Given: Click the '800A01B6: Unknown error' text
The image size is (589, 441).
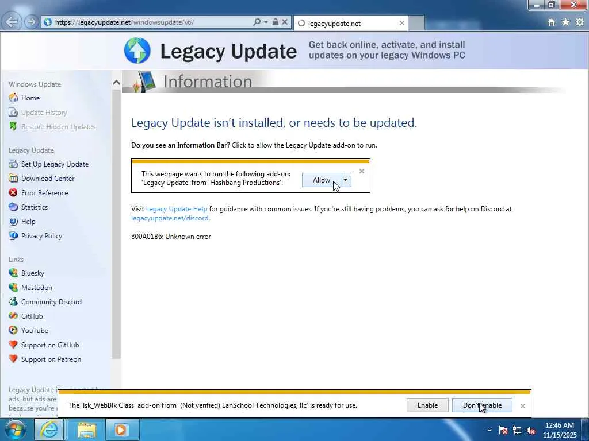Looking at the screenshot, I should click(171, 236).
